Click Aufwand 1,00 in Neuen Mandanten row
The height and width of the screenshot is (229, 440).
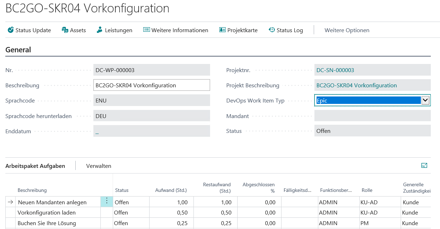pyautogui.click(x=172, y=202)
